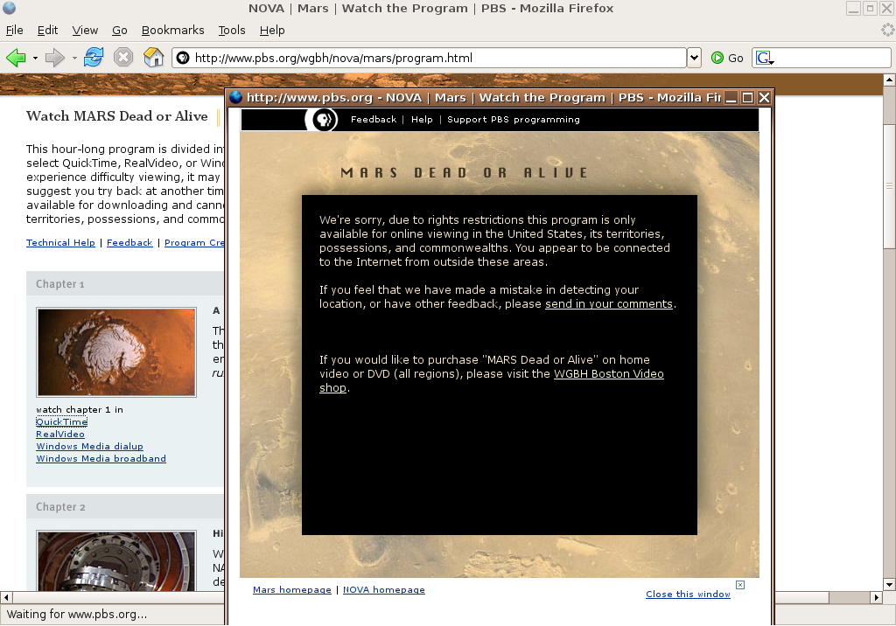Viewport: 896px width, 626px height.
Task: Click the PBS logo in popup header
Action: pyautogui.click(x=323, y=120)
